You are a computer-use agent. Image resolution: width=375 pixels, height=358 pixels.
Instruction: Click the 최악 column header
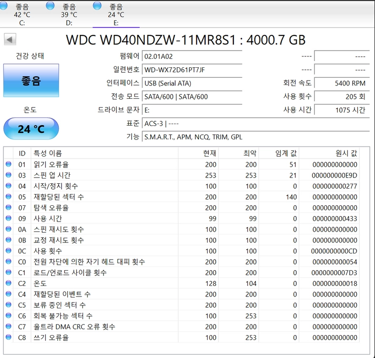(239, 153)
